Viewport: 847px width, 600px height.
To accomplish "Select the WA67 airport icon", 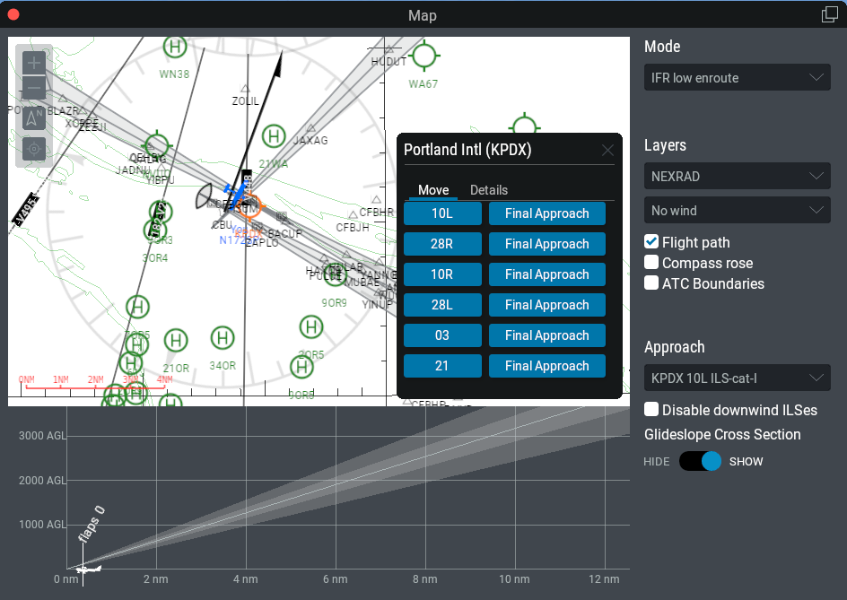I will [x=424, y=56].
